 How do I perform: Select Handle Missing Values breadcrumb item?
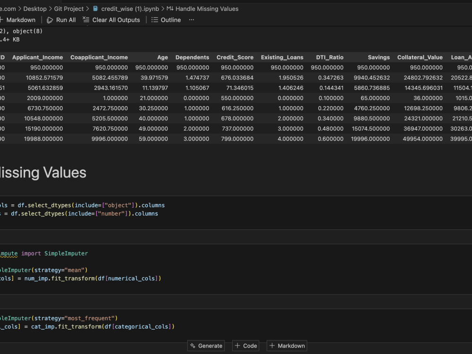[207, 8]
